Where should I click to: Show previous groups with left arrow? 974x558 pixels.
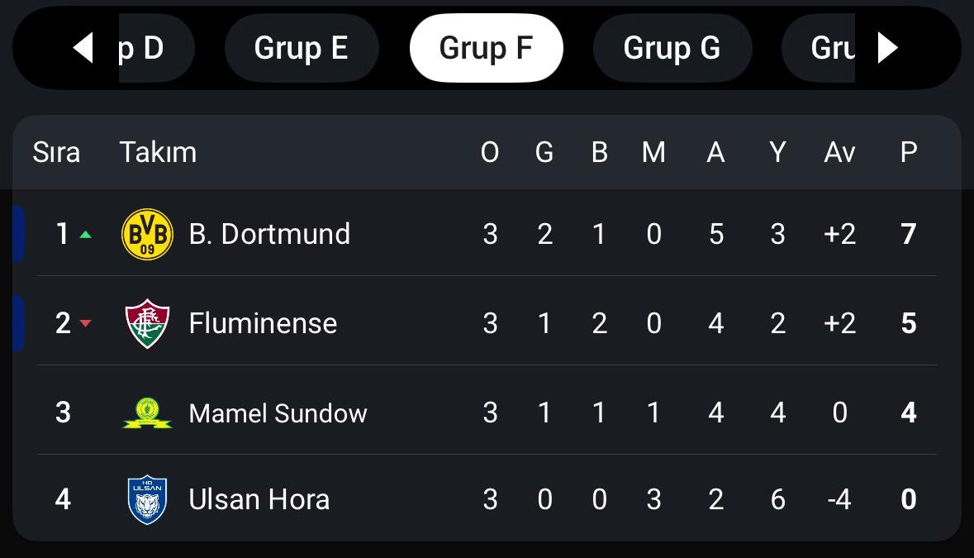click(x=83, y=48)
